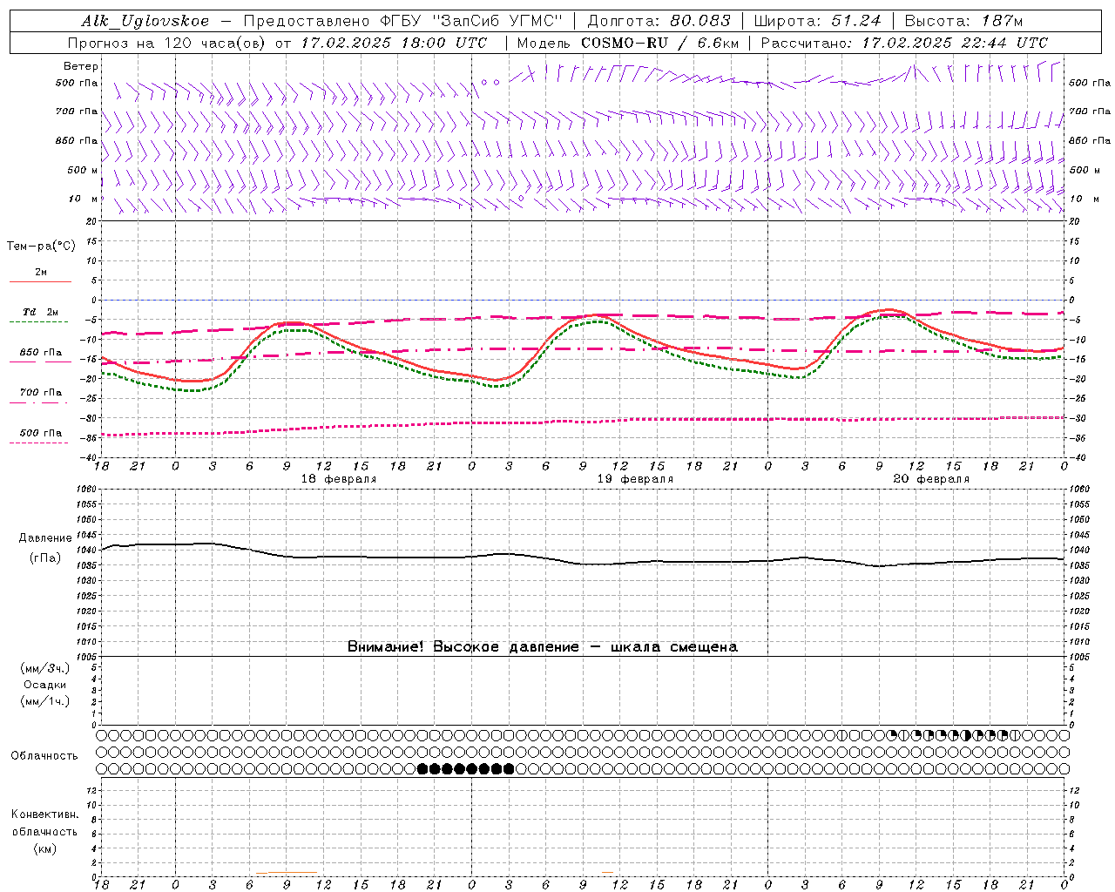Click the "20 февраля" date label

931,479
